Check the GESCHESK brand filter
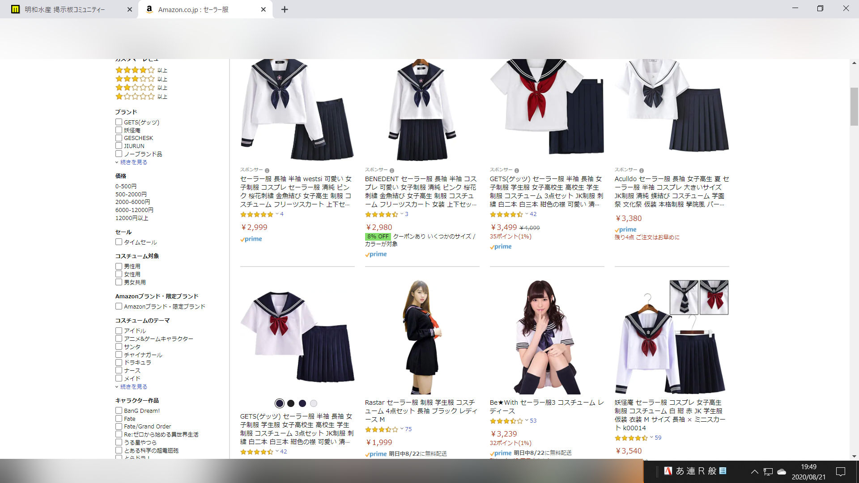This screenshot has width=859, height=483. [119, 138]
